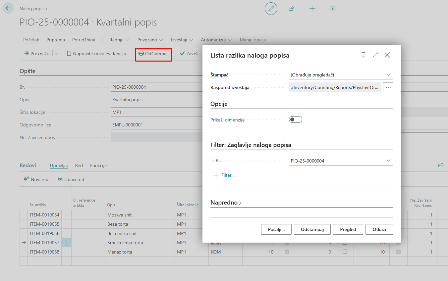Click the back arrow icon

tap(8, 9)
